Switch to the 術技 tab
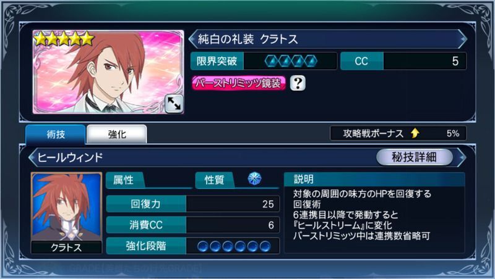 pyautogui.click(x=55, y=134)
